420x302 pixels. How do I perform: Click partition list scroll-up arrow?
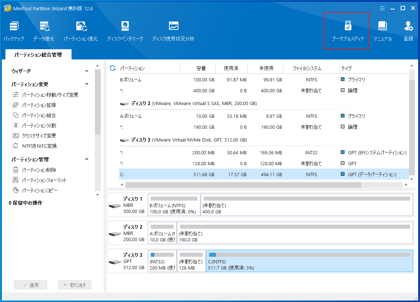412,66
